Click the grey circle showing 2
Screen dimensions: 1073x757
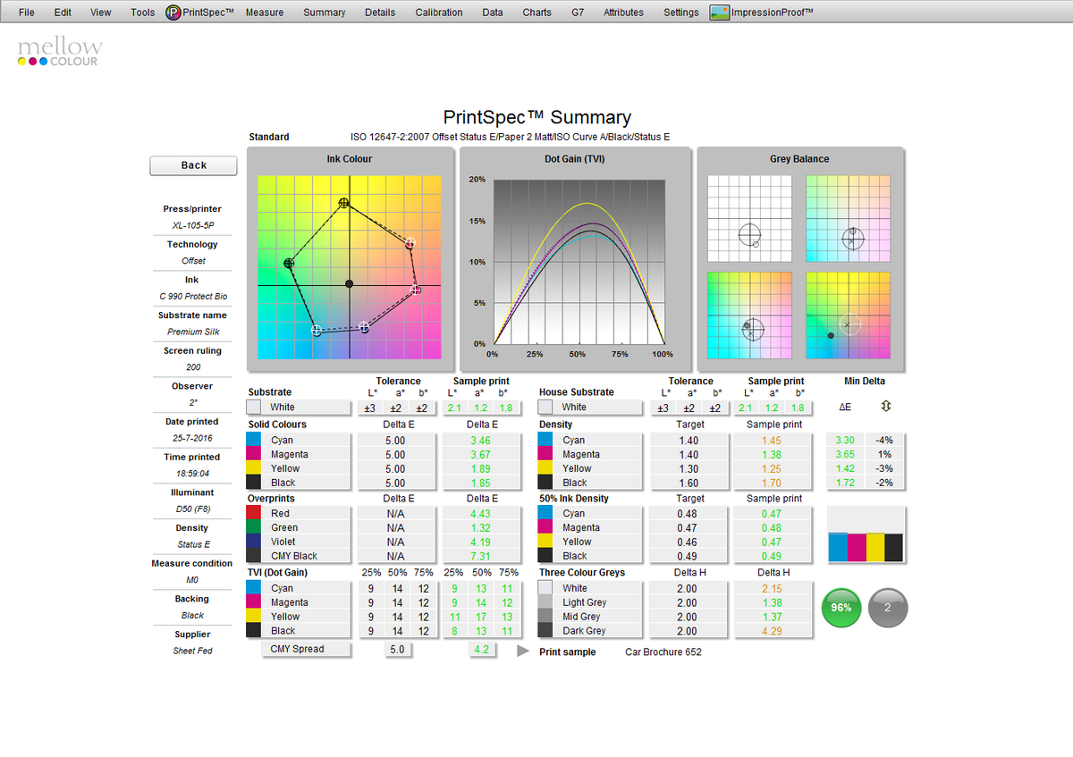888,608
